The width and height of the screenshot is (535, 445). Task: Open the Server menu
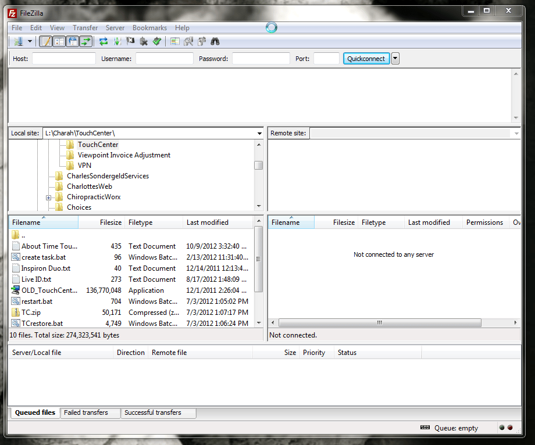click(115, 28)
